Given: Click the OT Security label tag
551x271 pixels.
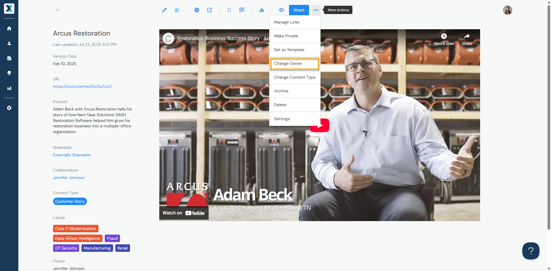Looking at the screenshot, I should [x=66, y=248].
